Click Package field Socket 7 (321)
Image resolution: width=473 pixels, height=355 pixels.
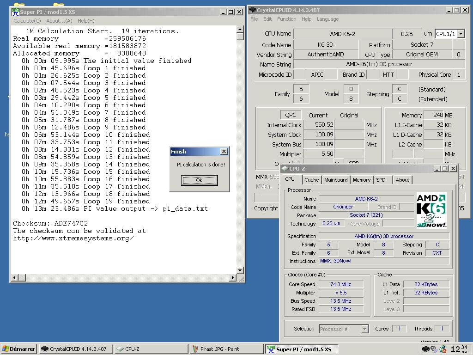tap(366, 215)
